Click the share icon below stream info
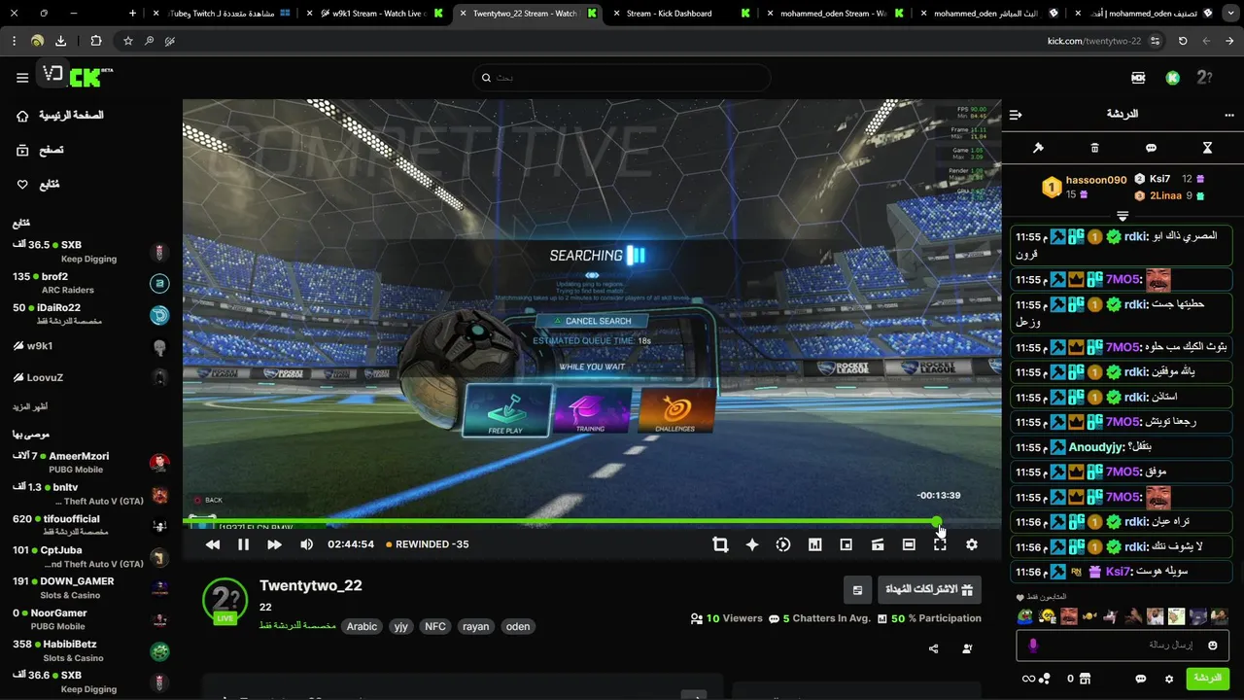 point(934,648)
